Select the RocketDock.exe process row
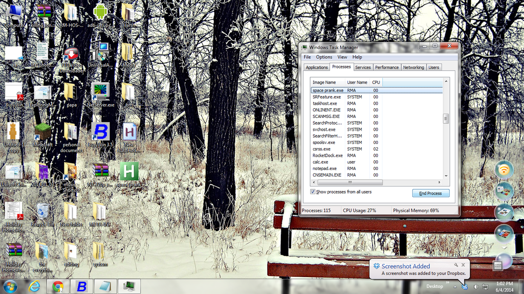Viewport: 524px width, 294px height. tap(377, 155)
